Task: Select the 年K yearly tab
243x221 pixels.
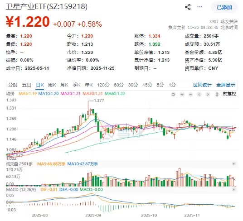Action: [x=89, y=85]
